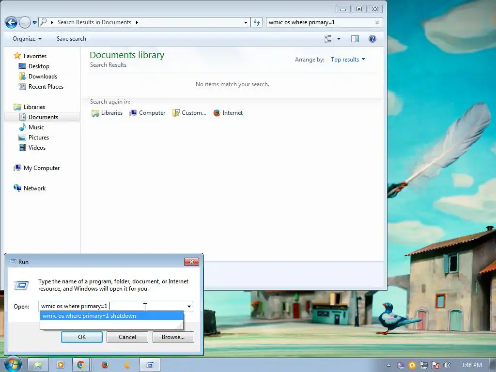The width and height of the screenshot is (496, 372).
Task: Click the search magnifier icon in address bar
Action: (x=44, y=22)
